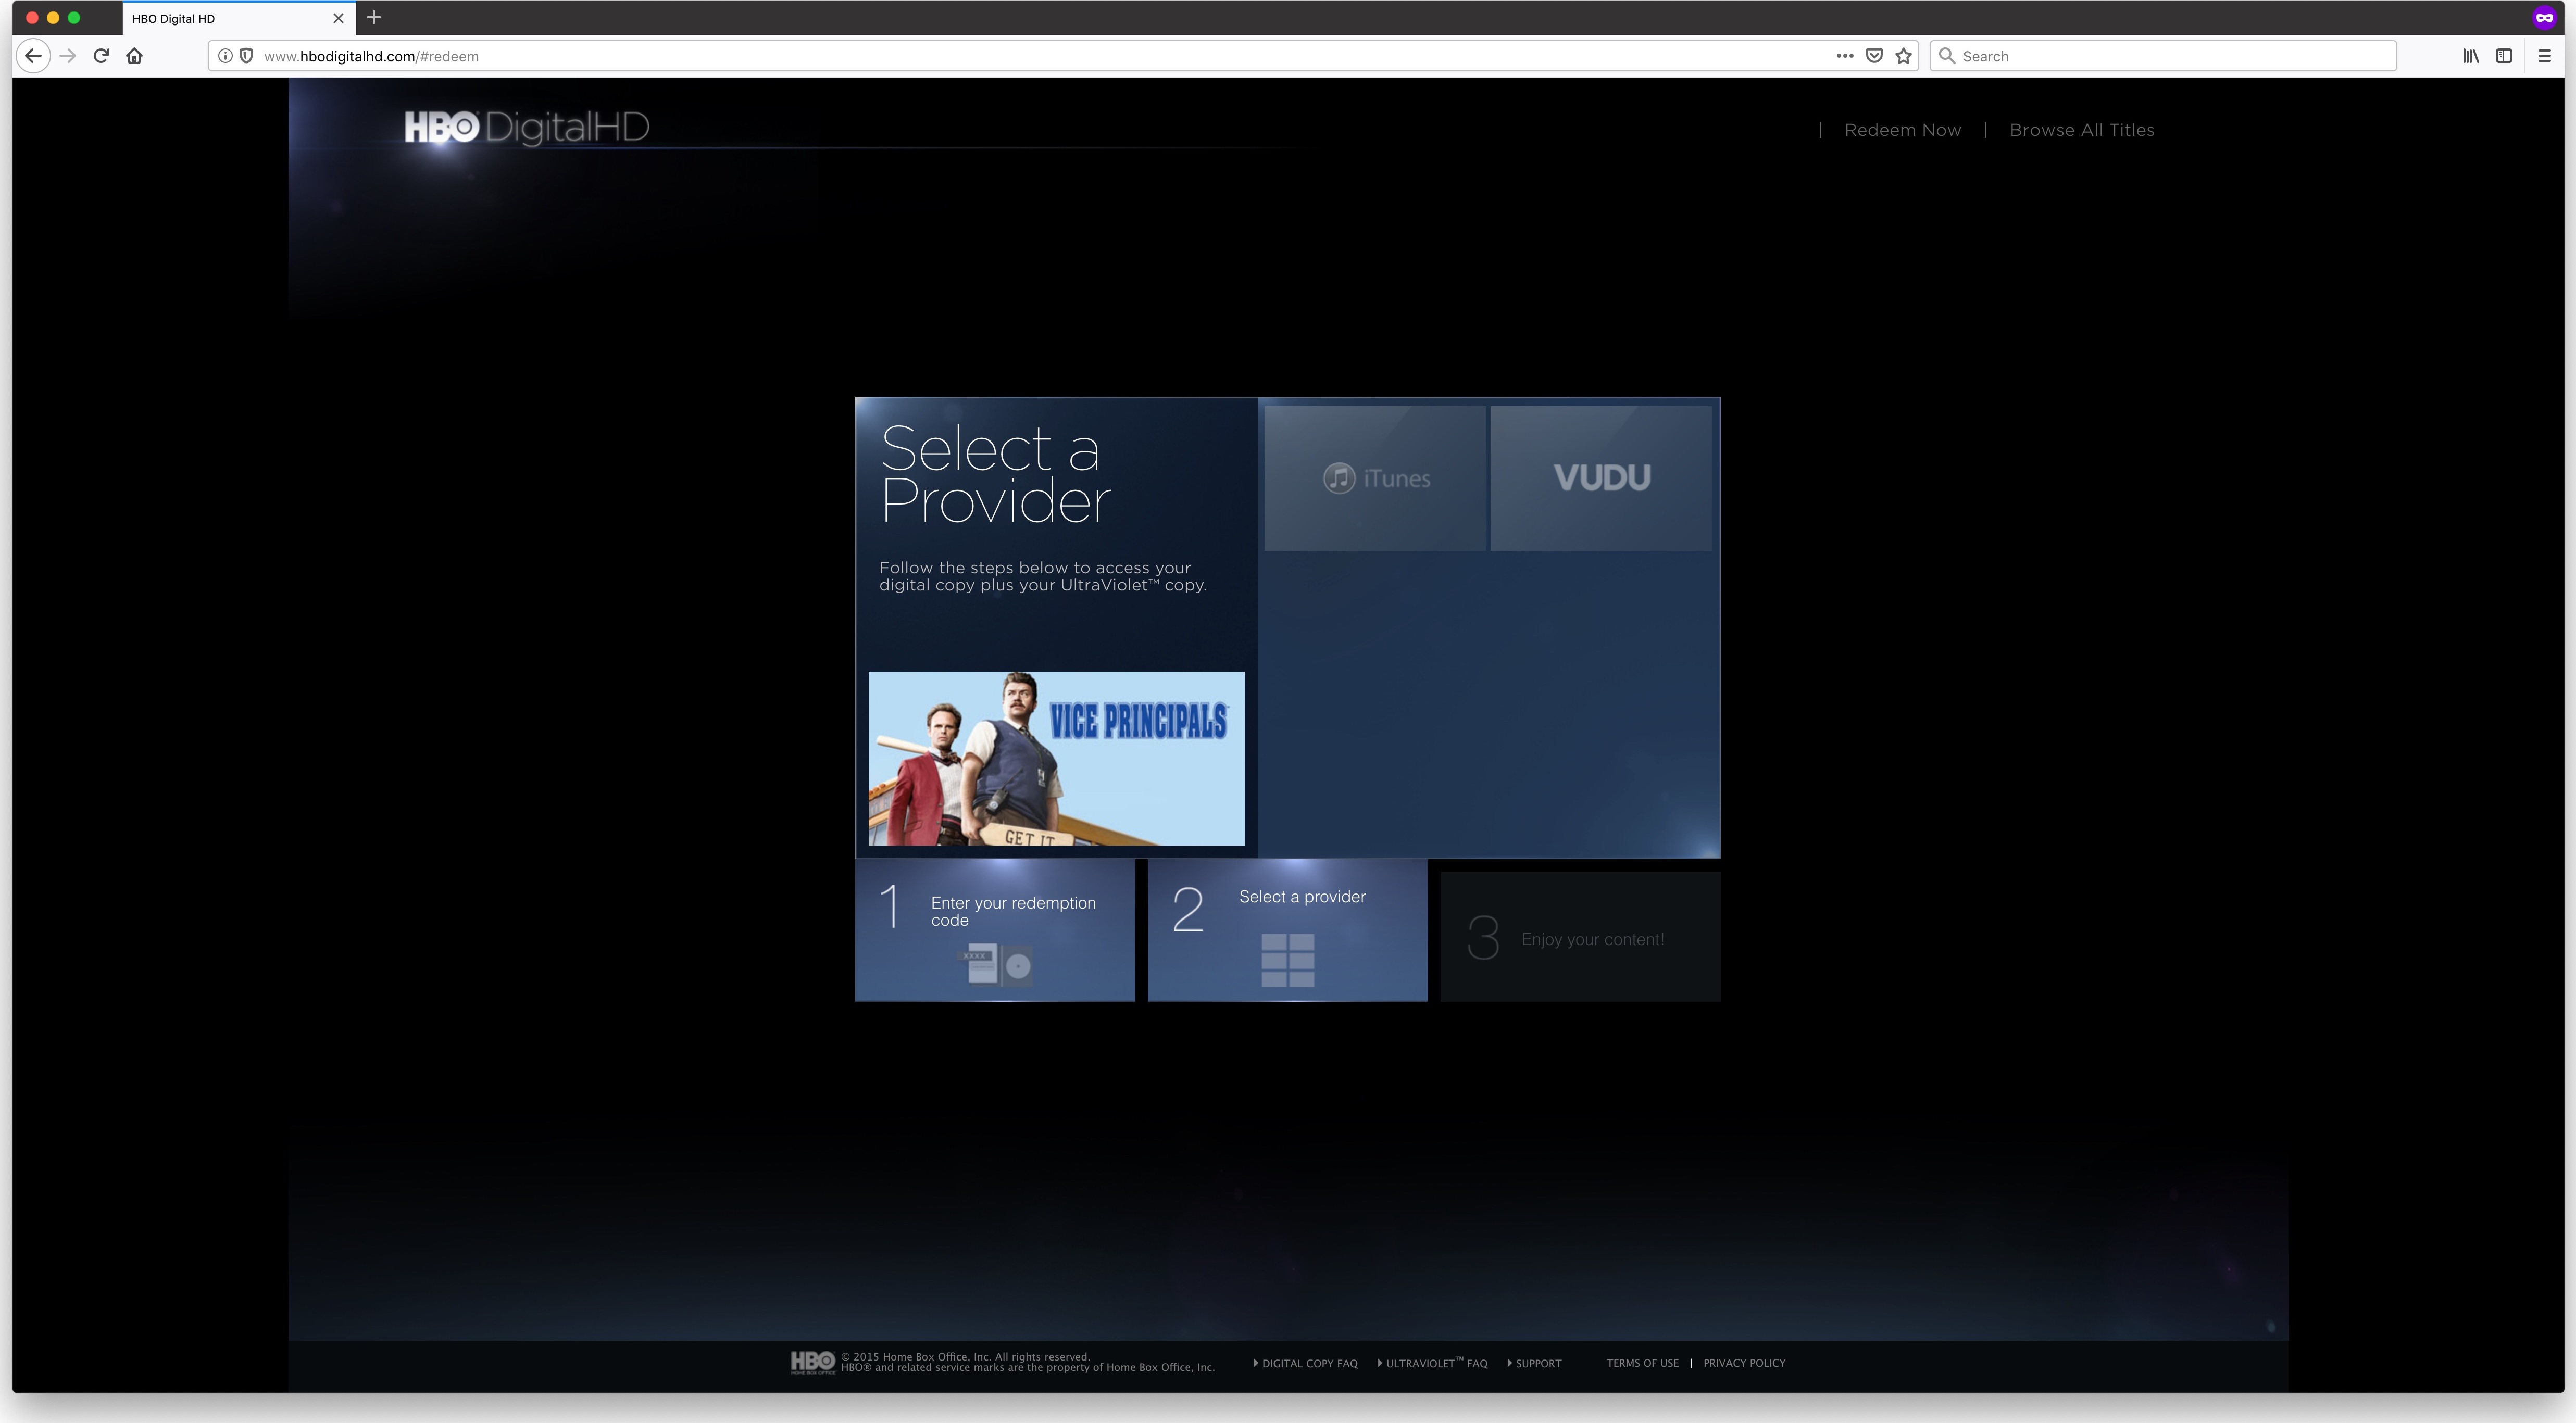Go to step 1 Enter your redemption code
This screenshot has height=1423, width=2576.
[995, 930]
